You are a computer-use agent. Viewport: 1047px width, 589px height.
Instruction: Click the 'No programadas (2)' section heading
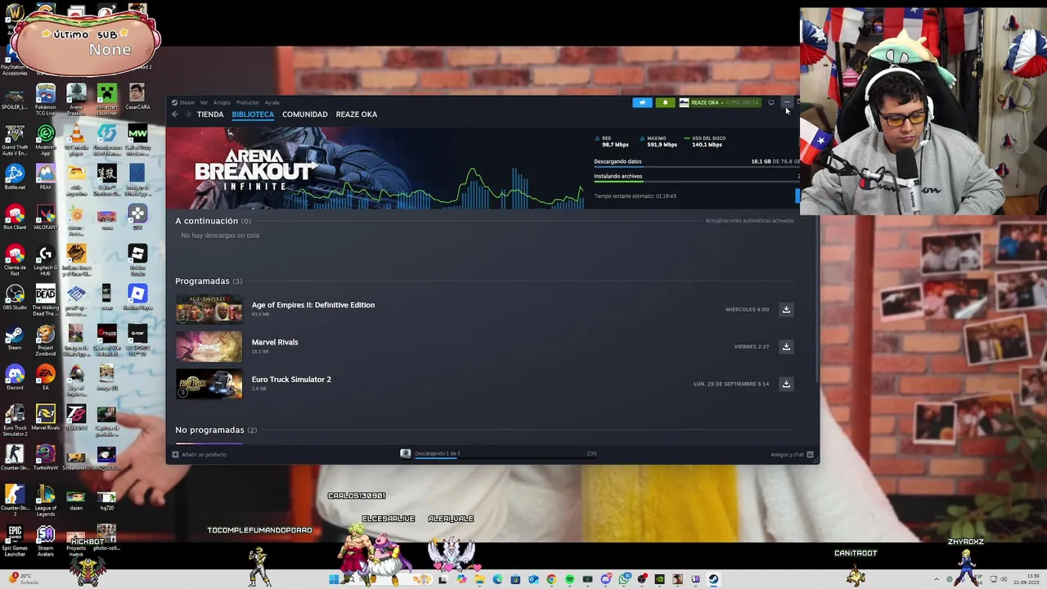216,430
